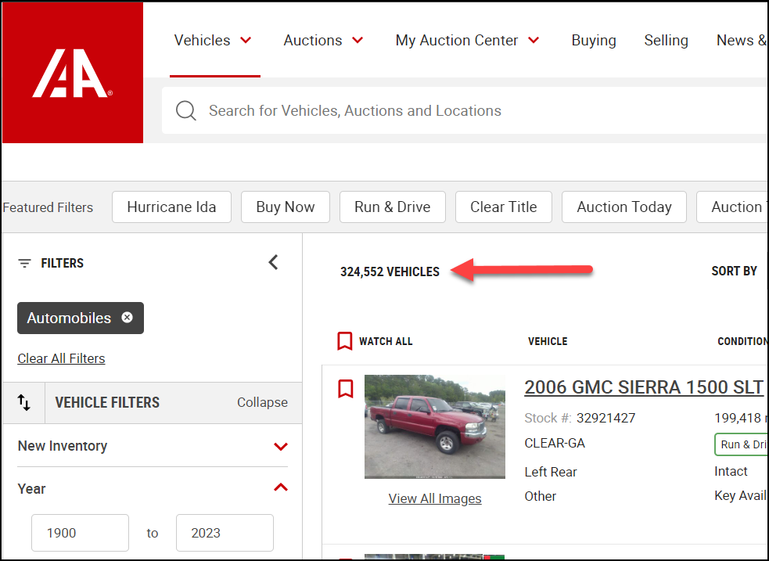Select the Selling menu item
769x561 pixels.
(x=666, y=40)
